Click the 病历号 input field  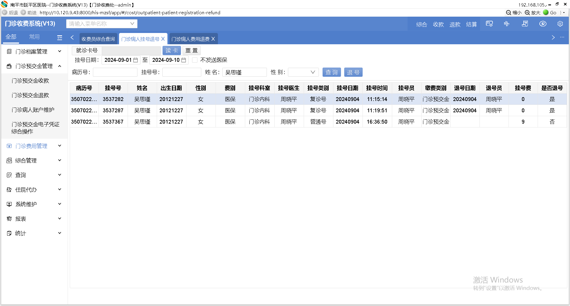point(115,72)
